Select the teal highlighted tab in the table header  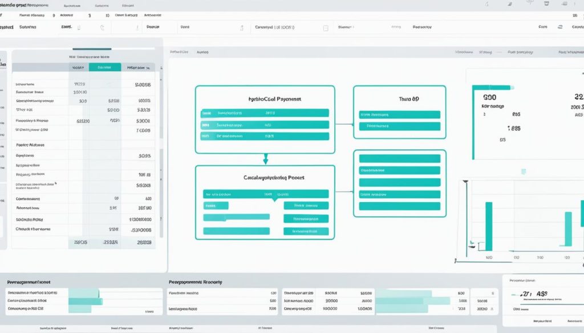pyautogui.click(x=104, y=67)
